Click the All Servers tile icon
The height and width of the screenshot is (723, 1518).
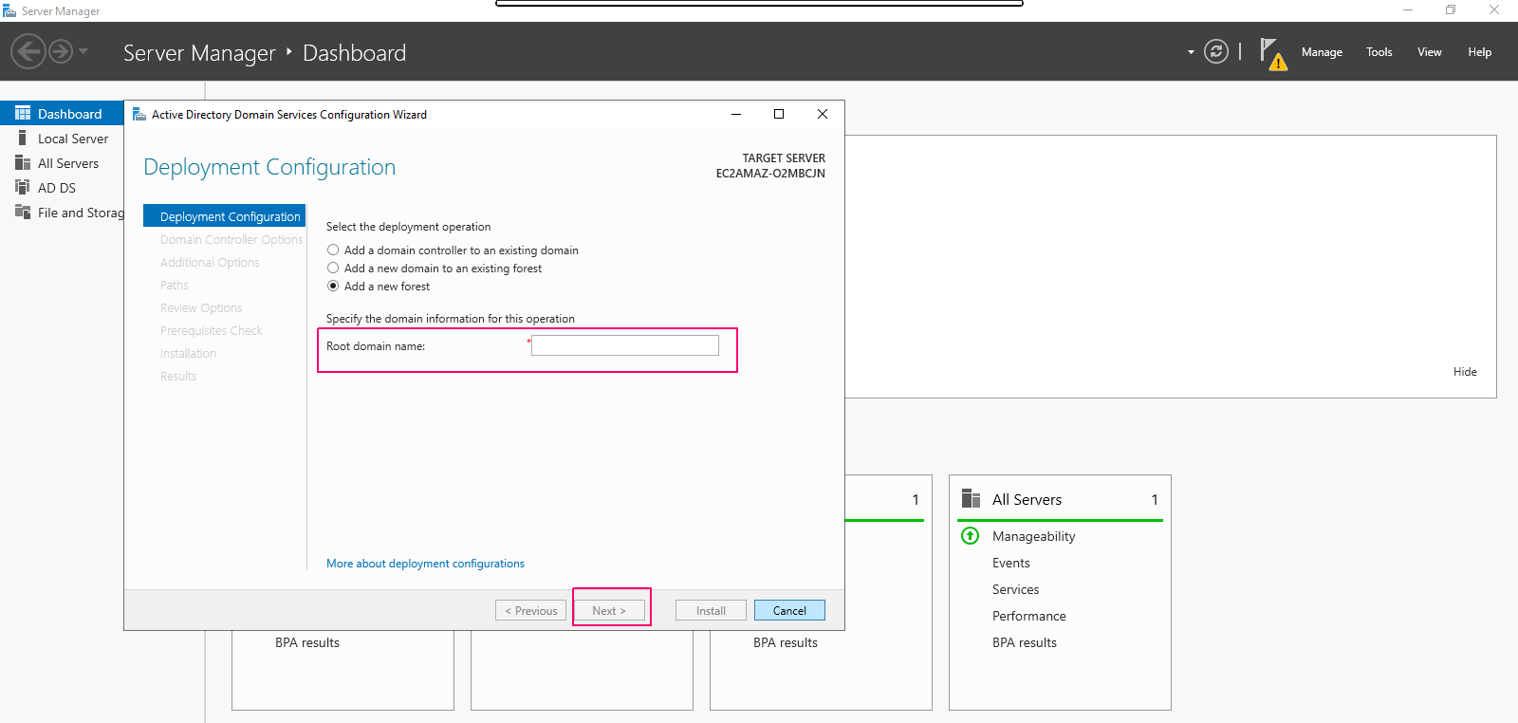click(971, 499)
